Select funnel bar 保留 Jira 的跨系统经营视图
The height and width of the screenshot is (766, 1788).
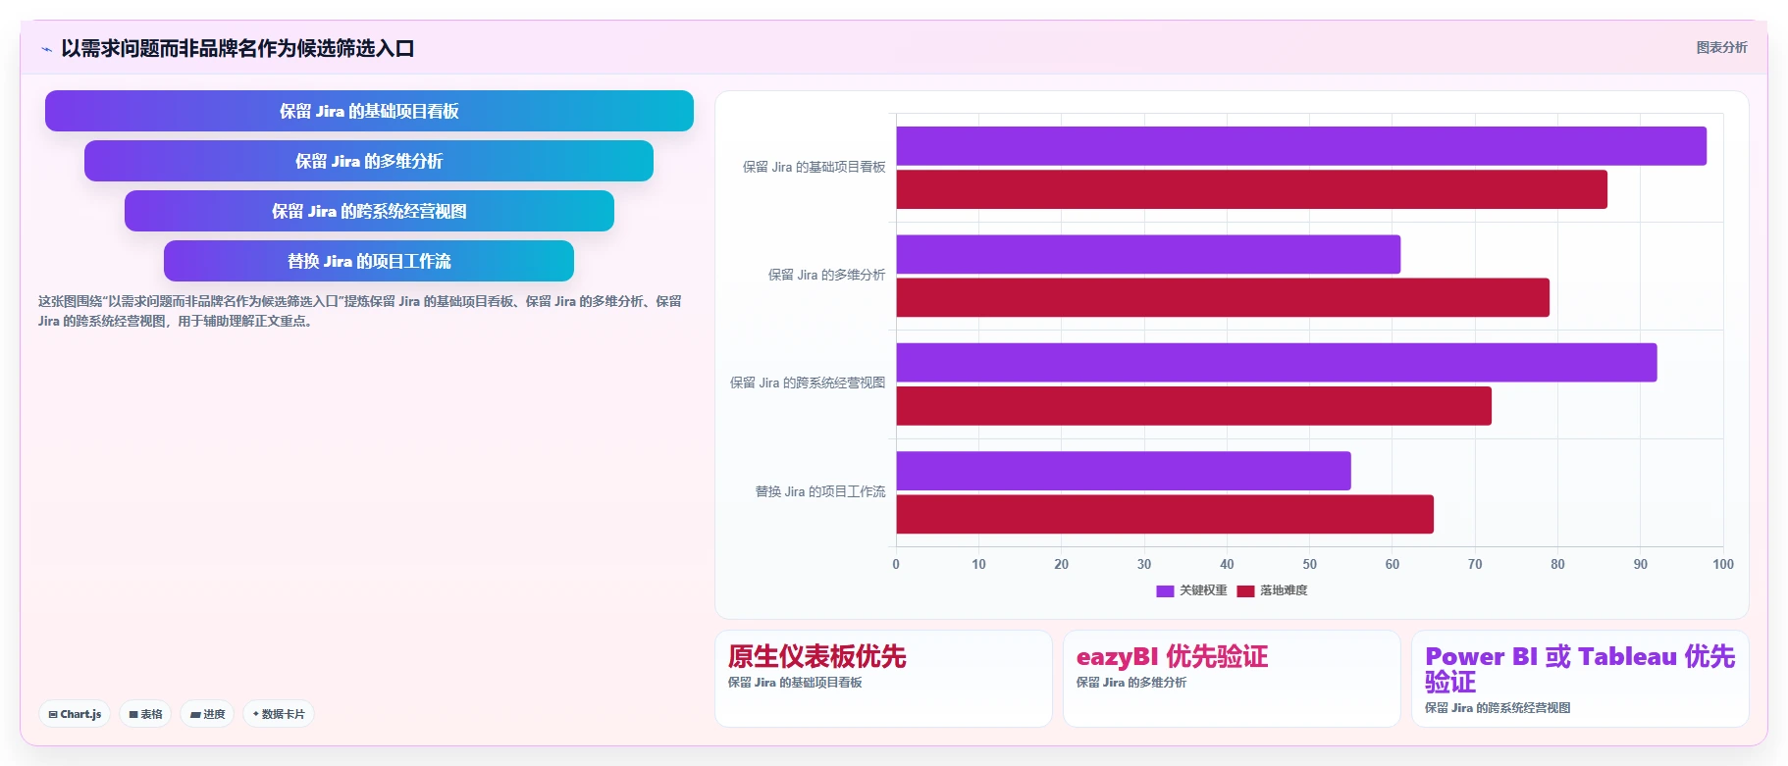click(x=369, y=211)
